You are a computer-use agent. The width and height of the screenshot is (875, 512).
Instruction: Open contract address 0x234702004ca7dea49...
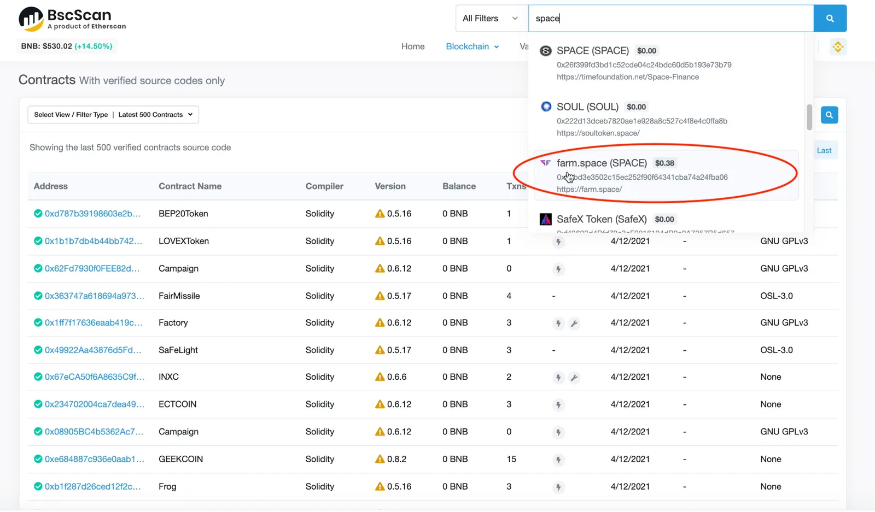(x=95, y=404)
